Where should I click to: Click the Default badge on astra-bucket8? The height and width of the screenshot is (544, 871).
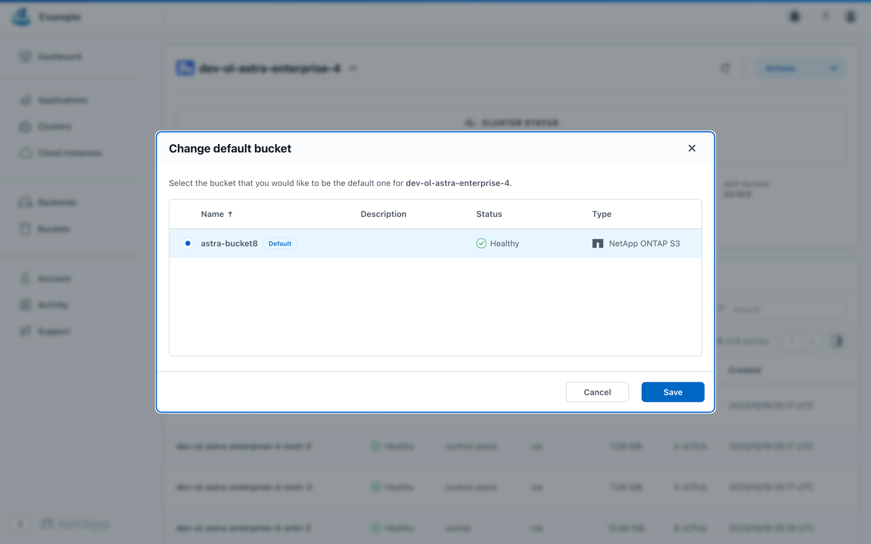280,244
